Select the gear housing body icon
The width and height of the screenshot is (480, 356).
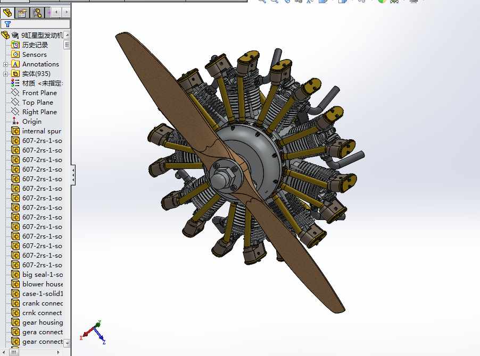[x=15, y=323]
